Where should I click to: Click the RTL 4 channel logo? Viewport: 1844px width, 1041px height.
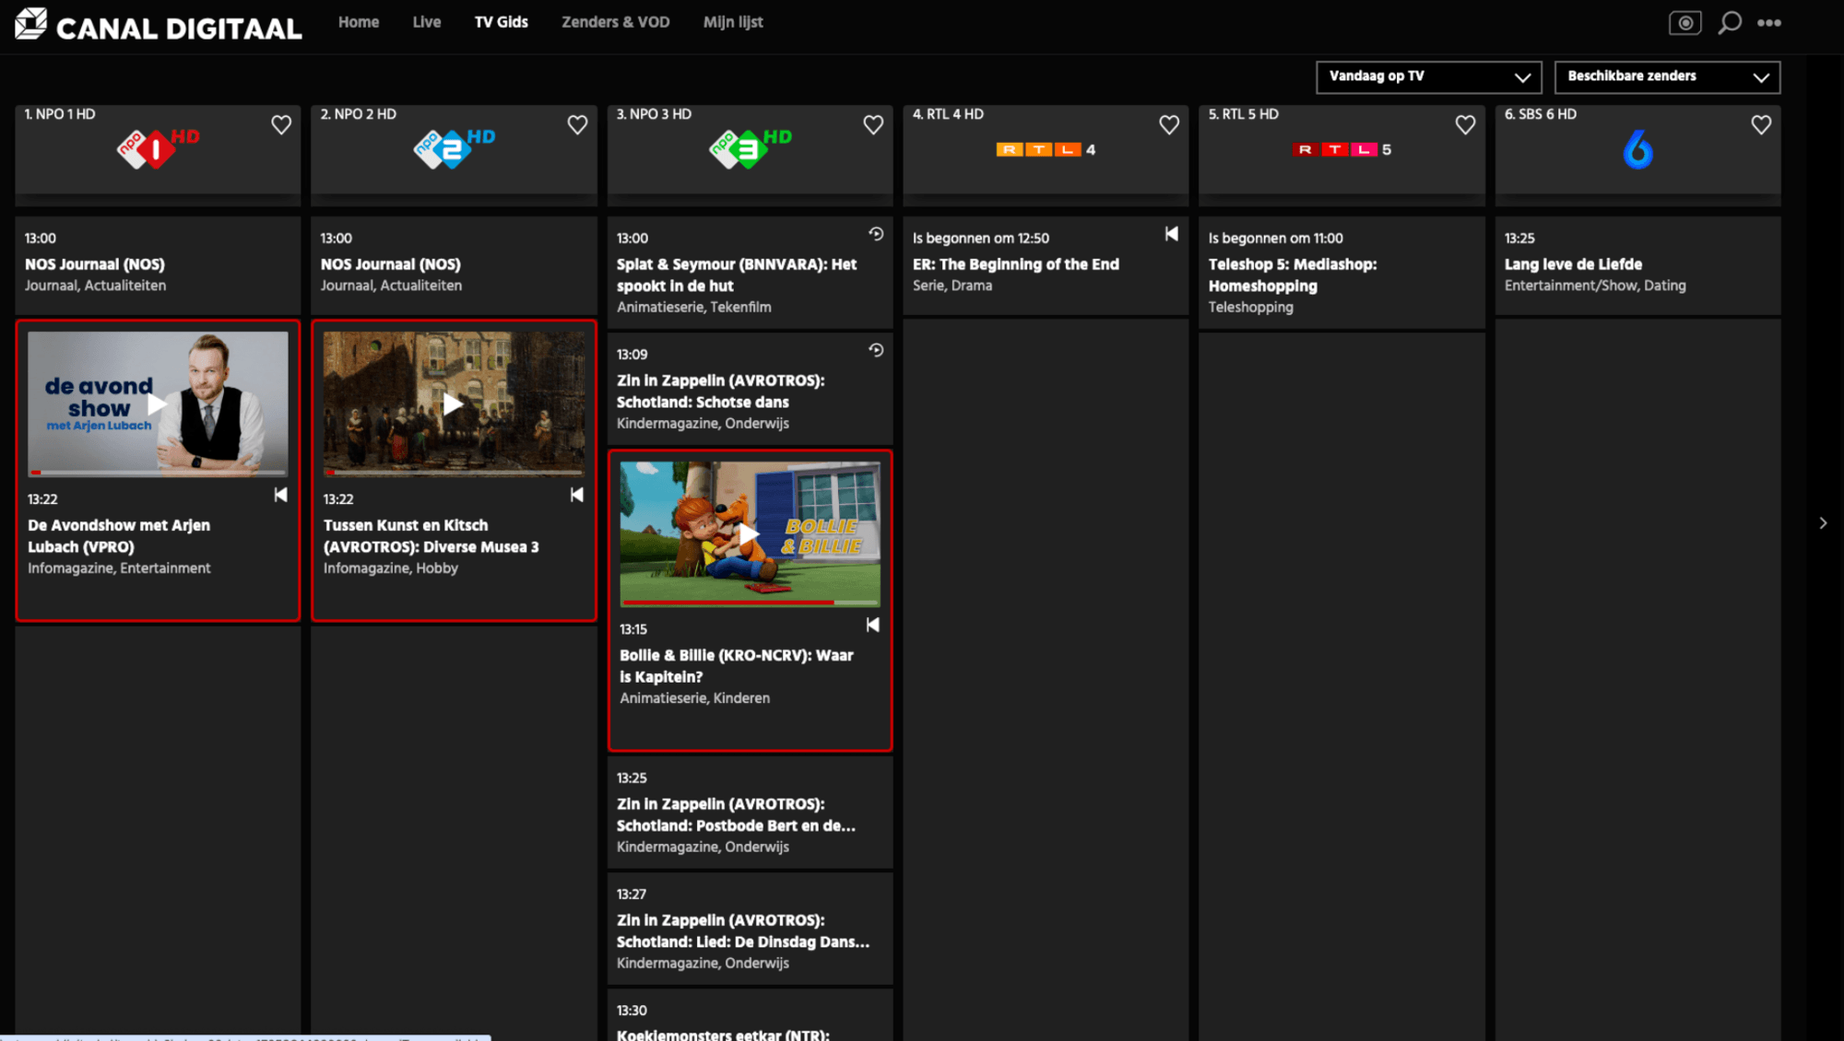(x=1046, y=149)
